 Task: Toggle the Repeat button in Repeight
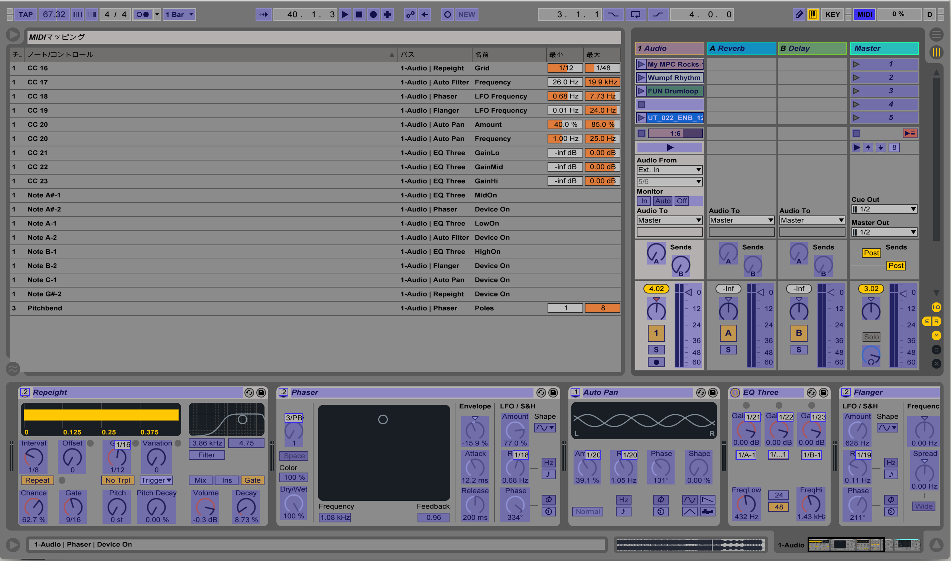pos(38,480)
